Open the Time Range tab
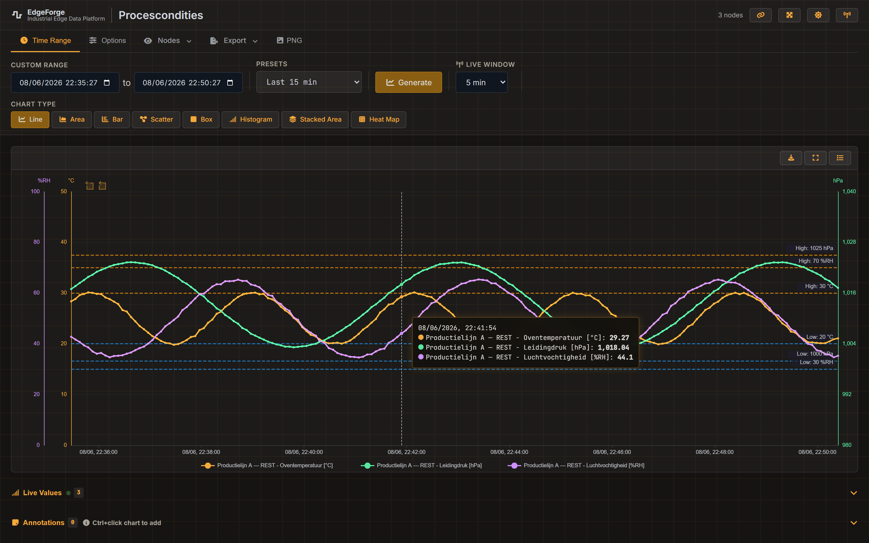This screenshot has height=543, width=869. 45,40
